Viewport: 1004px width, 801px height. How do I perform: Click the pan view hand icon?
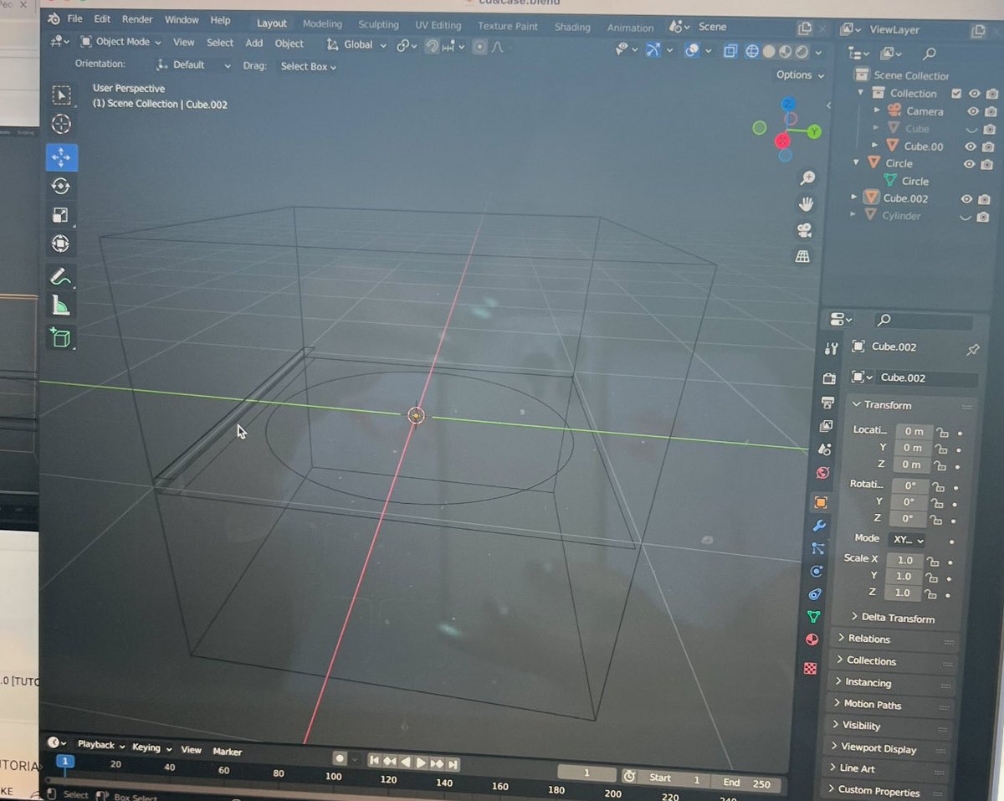[807, 203]
